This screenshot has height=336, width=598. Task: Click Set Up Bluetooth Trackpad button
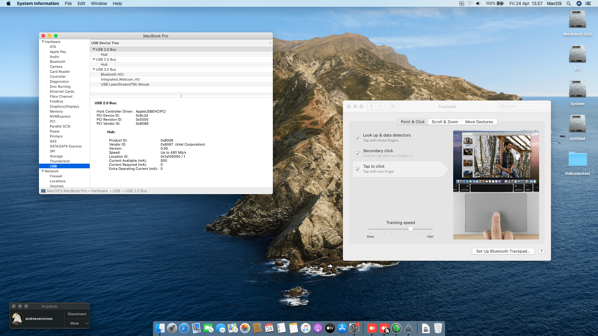(503, 251)
